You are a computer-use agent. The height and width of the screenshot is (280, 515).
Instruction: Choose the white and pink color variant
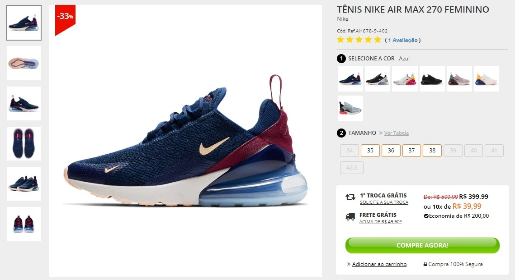[405, 79]
